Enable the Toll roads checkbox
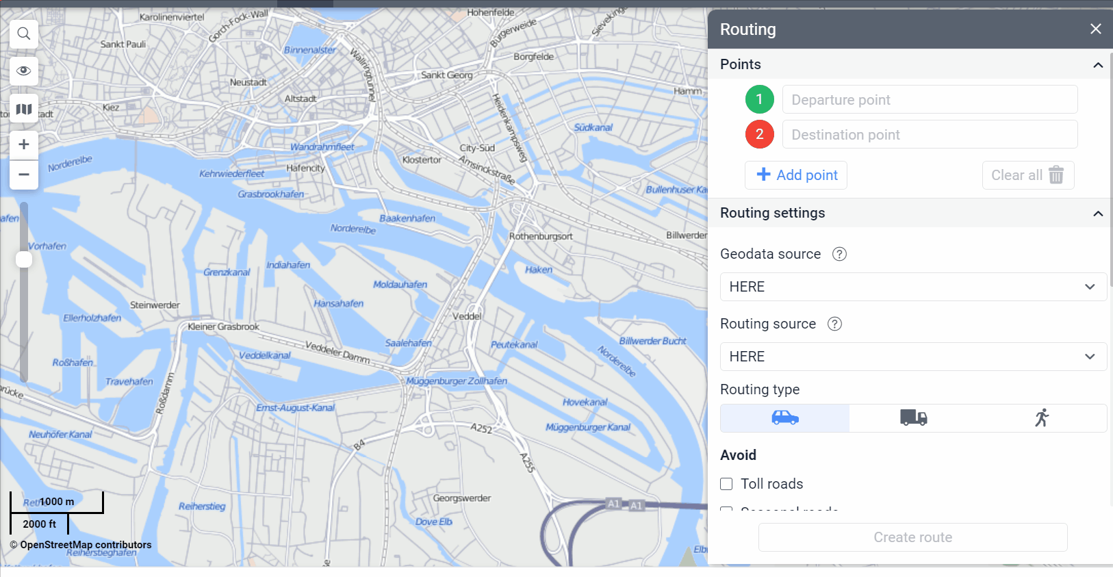 726,484
